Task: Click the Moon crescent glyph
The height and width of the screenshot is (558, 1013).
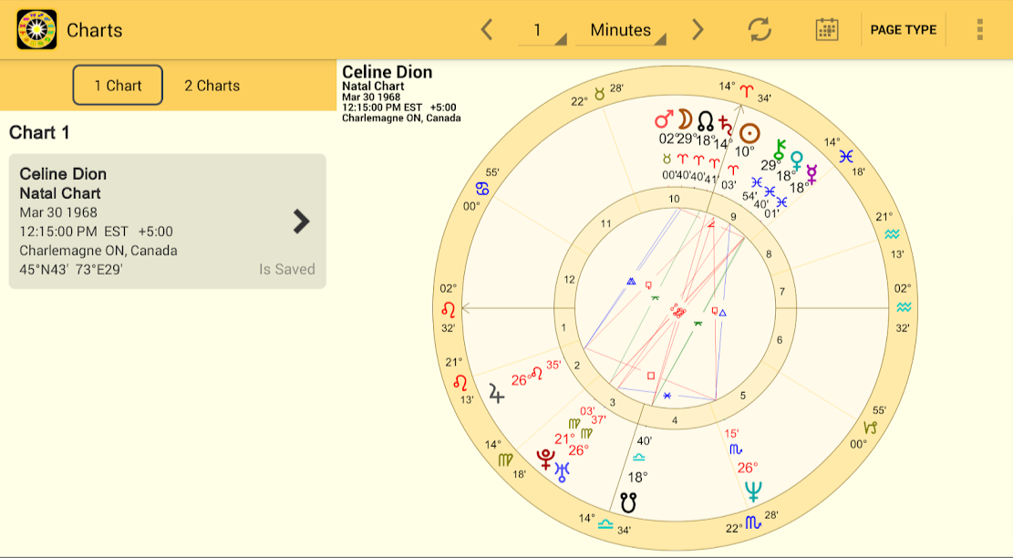Action: tap(685, 119)
